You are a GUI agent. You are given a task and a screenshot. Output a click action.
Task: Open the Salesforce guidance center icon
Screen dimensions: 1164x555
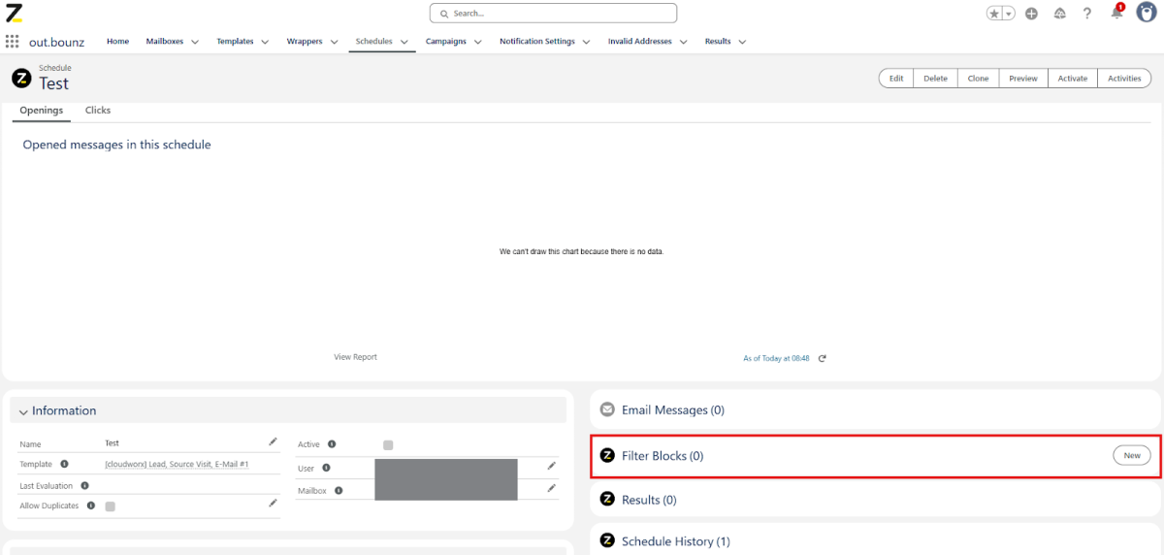coord(1059,14)
